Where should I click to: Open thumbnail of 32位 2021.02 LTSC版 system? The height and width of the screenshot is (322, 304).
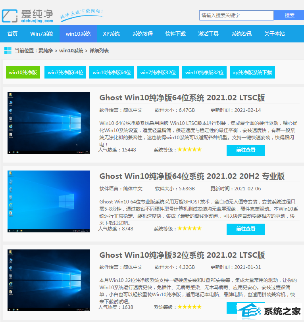49,280
